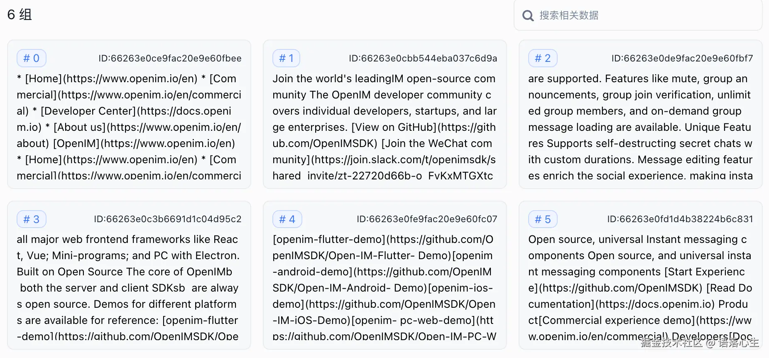Click the search magnifier icon

pos(528,16)
